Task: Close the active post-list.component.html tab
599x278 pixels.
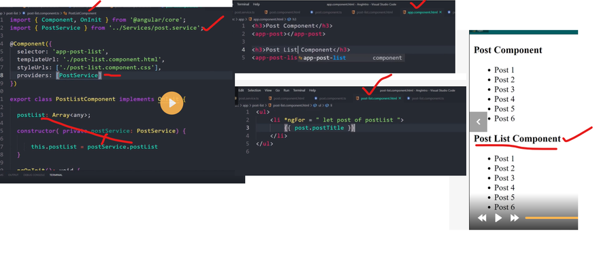Action: coord(400,99)
